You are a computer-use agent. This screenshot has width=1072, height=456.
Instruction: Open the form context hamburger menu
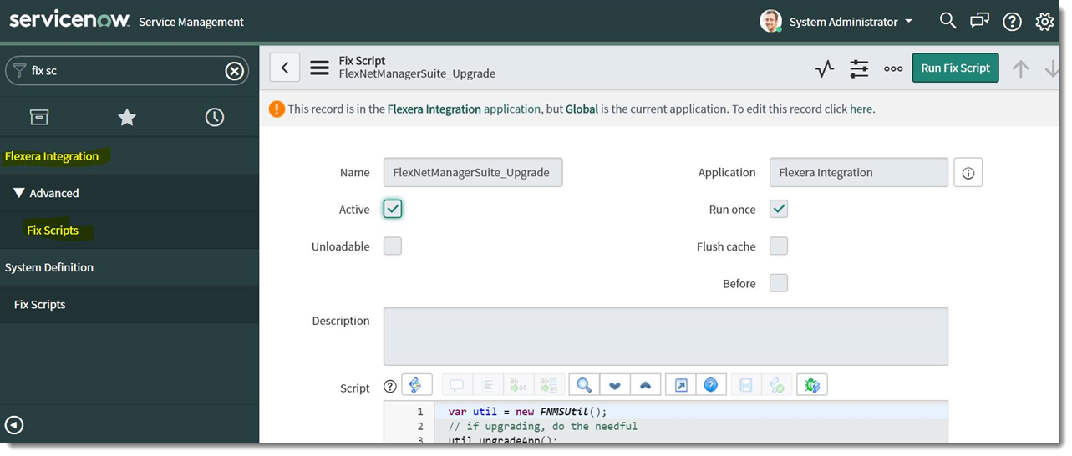[x=319, y=68]
